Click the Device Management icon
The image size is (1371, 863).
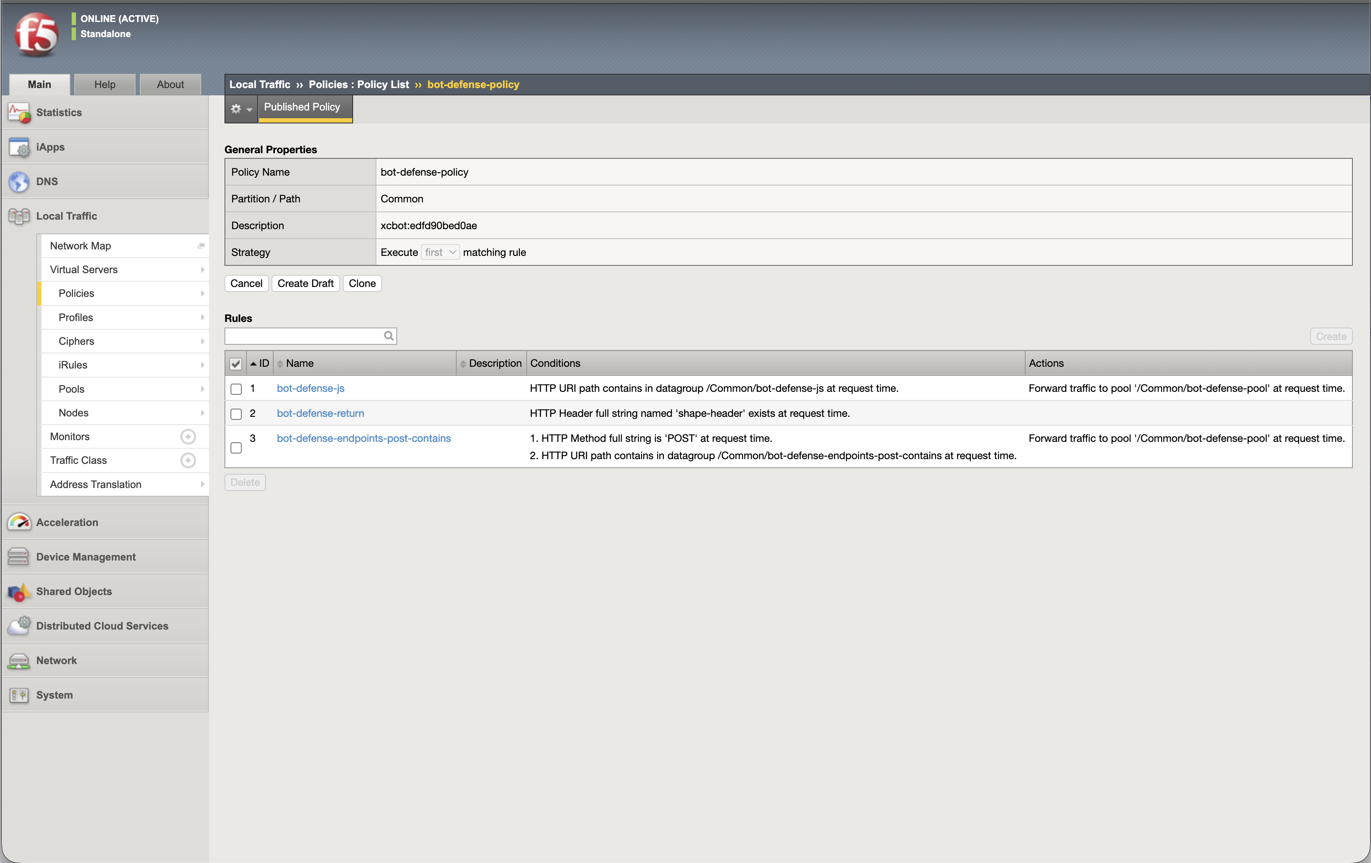pyautogui.click(x=19, y=557)
